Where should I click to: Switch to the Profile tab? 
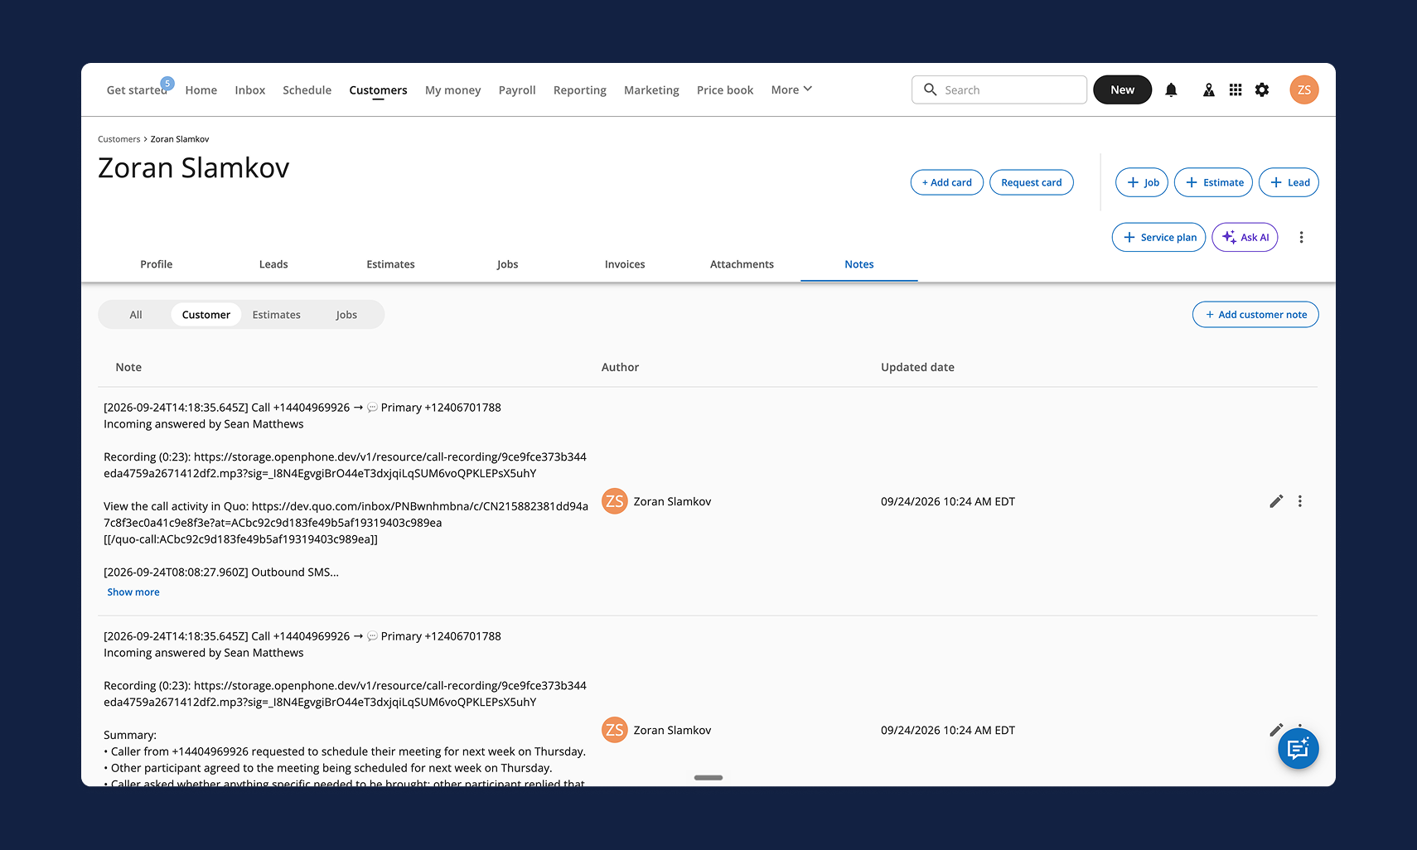(x=157, y=264)
